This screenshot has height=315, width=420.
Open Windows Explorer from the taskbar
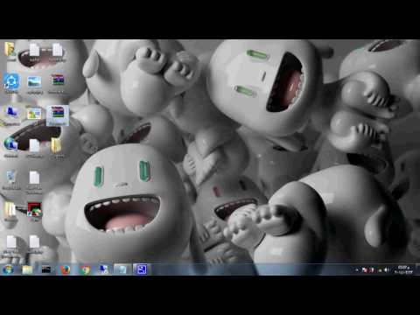pyautogui.click(x=27, y=269)
